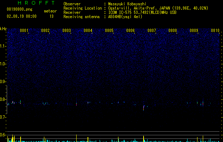Click the 0810 time marker

tap(215, 31)
